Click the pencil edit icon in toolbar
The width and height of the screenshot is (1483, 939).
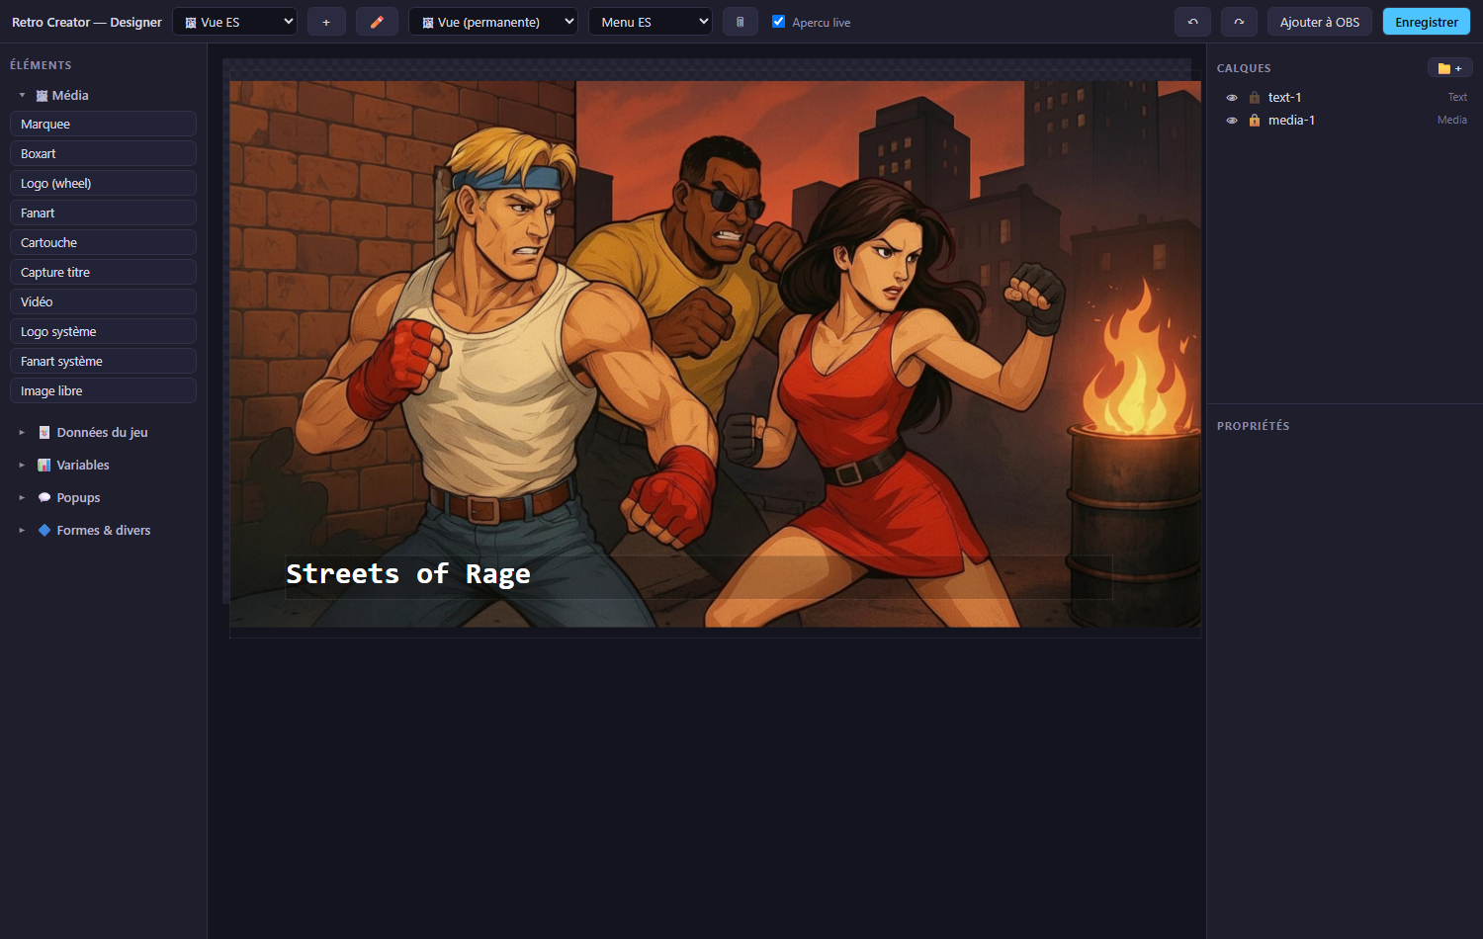pyautogui.click(x=377, y=22)
